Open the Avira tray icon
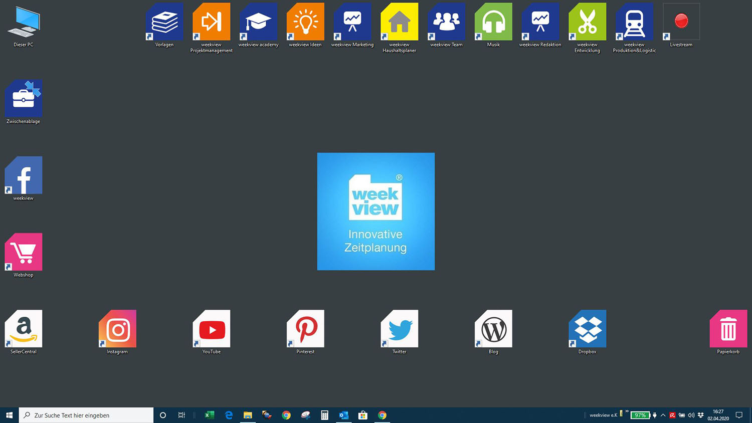 tap(672, 415)
